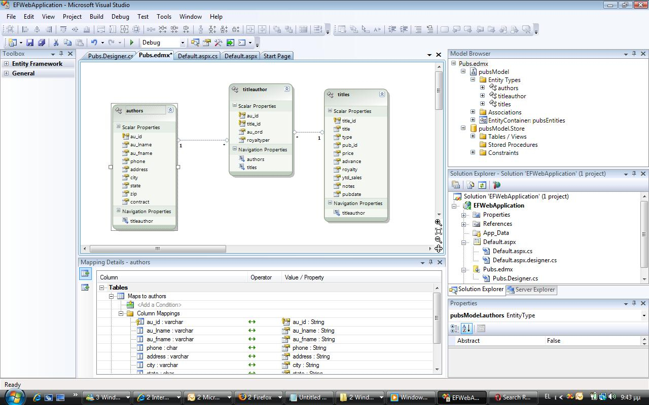Switch to the Pubs.Designer.cs tab

click(x=110, y=56)
